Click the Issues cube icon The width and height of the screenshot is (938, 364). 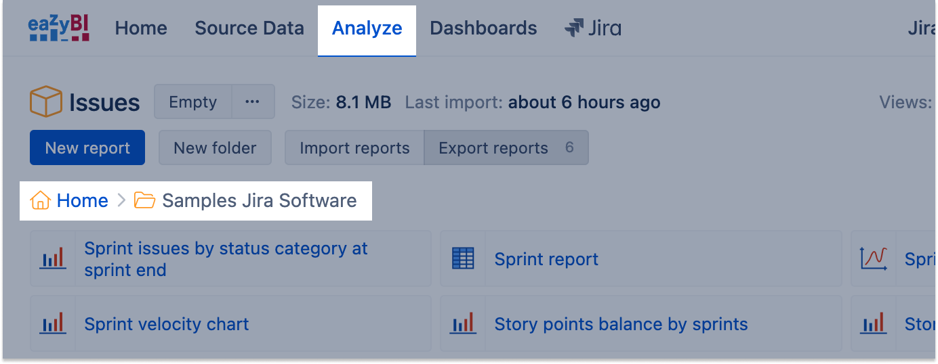(x=46, y=102)
